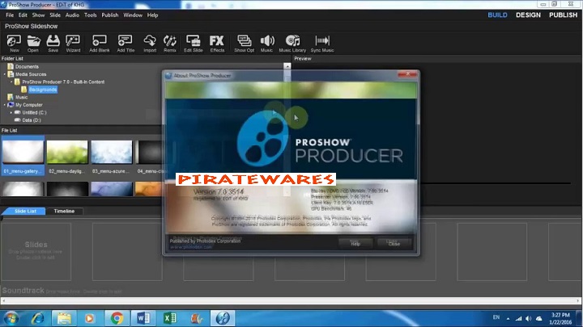Select the 02_menu-daylig thumbnail

point(67,155)
